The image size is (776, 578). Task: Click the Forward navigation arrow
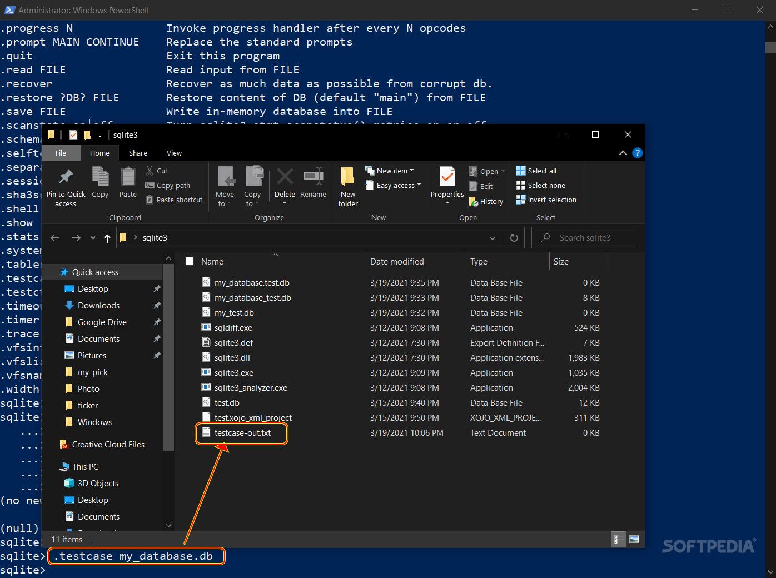coord(76,238)
